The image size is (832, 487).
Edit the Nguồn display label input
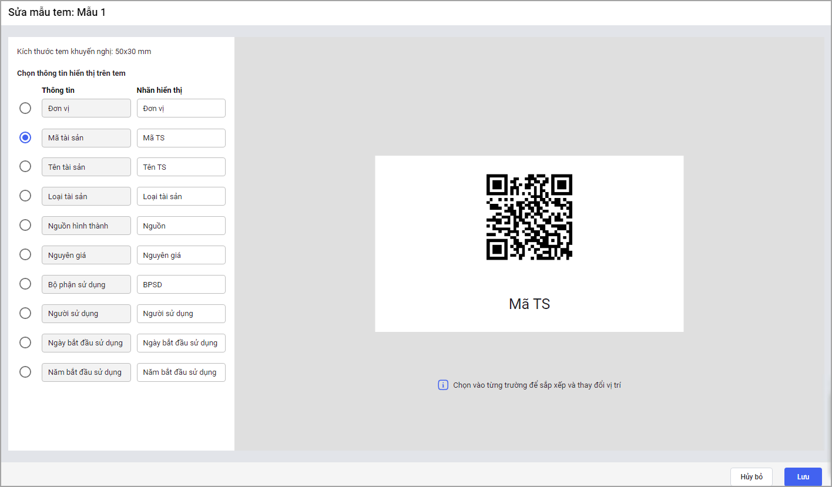181,226
